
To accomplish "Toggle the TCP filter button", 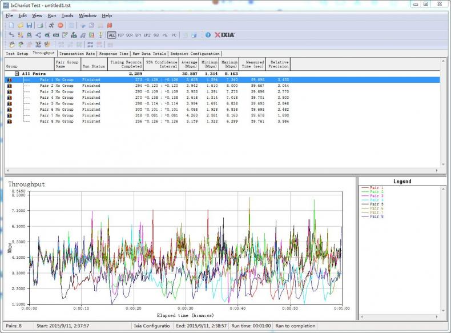I will tap(120, 35).
